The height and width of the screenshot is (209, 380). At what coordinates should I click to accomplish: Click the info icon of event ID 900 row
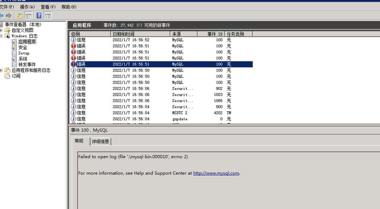click(73, 107)
